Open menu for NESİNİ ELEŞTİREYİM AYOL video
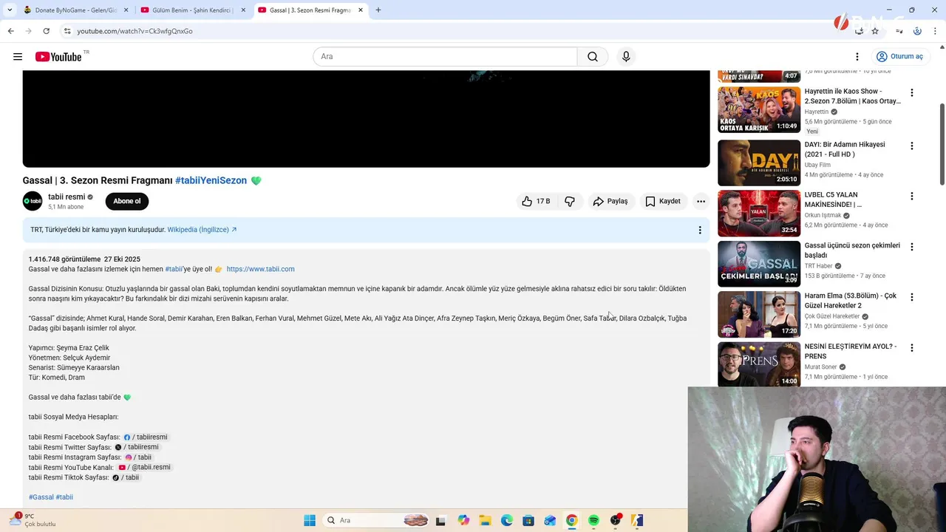Screen dimensions: 946x532 [912, 348]
